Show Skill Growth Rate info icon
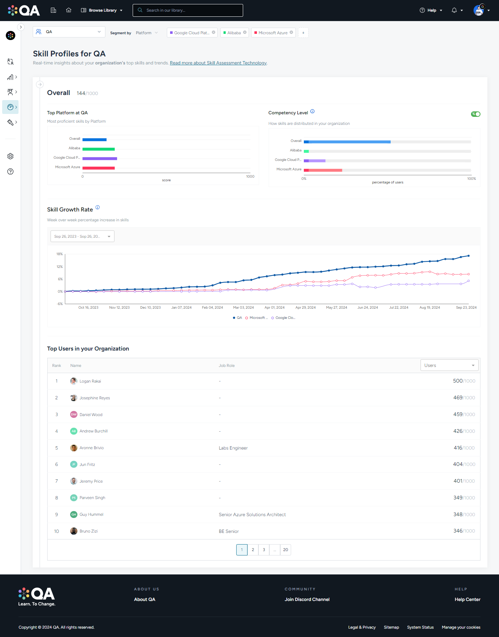The height and width of the screenshot is (637, 499). (97, 207)
